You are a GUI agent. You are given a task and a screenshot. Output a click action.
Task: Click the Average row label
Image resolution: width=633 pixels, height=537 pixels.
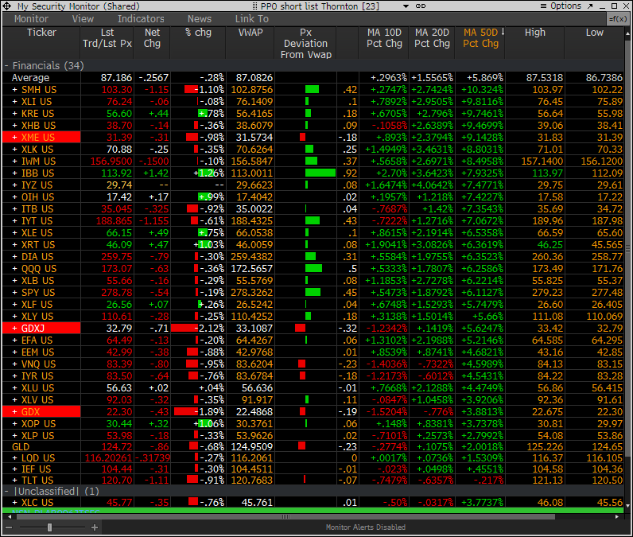pos(30,77)
